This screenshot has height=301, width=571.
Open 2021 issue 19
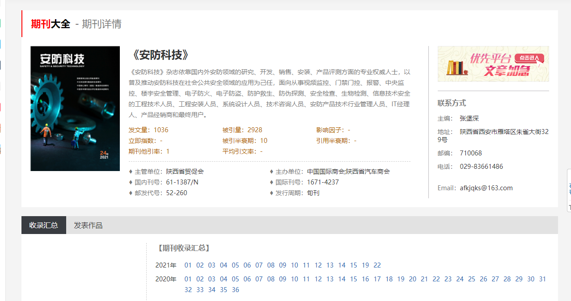[365, 265]
